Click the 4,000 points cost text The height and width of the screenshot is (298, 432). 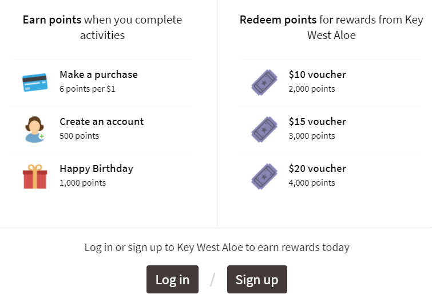[312, 183]
